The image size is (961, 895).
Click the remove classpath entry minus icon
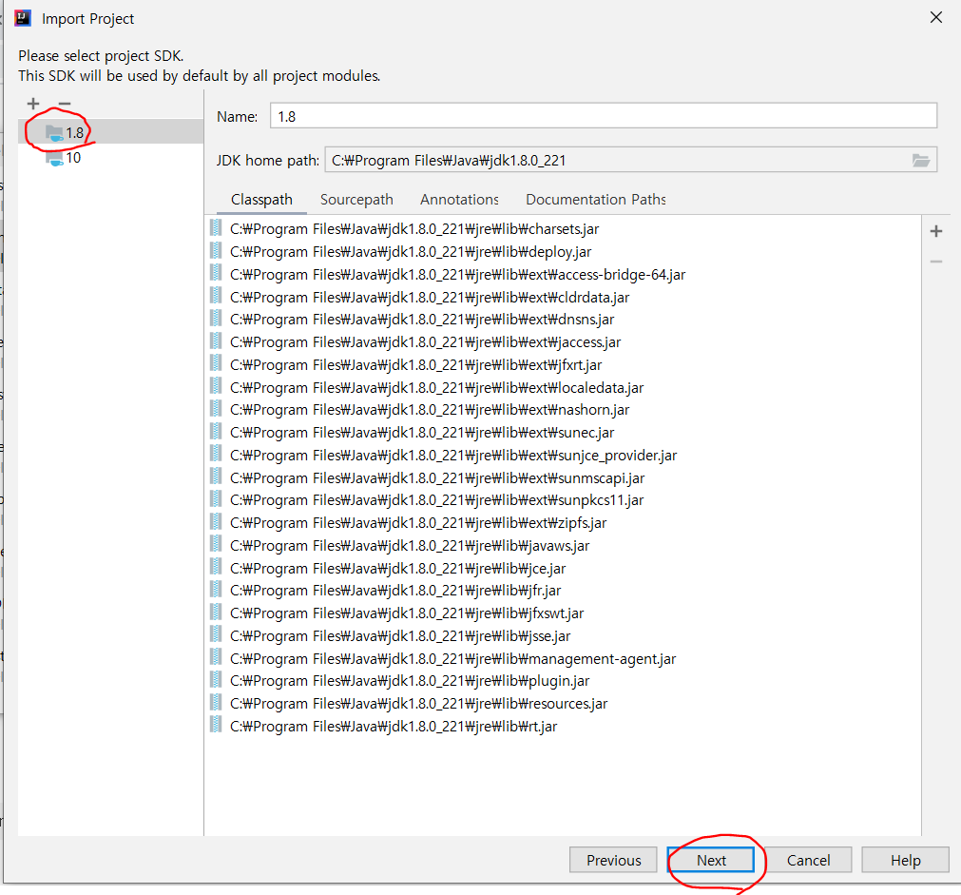936,262
